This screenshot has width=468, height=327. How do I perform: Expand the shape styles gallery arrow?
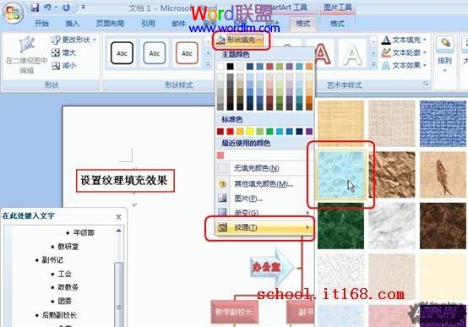click(208, 64)
